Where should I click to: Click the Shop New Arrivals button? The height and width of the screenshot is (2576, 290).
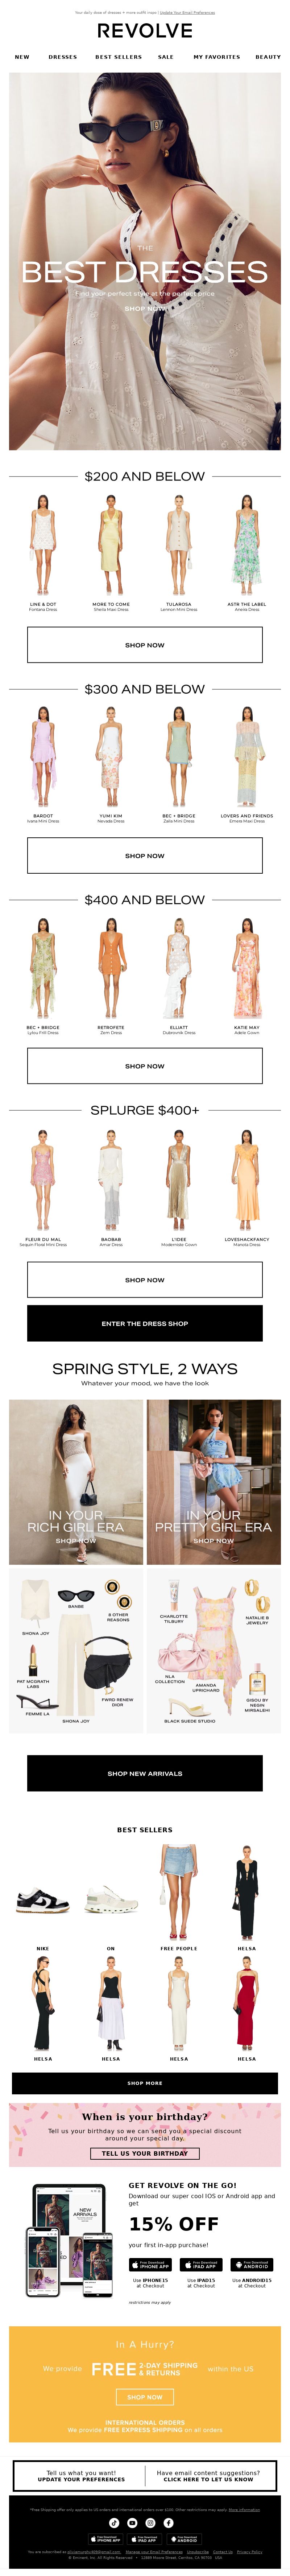point(145,1773)
